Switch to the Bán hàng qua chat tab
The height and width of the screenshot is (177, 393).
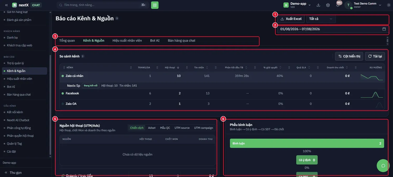pos(182,40)
